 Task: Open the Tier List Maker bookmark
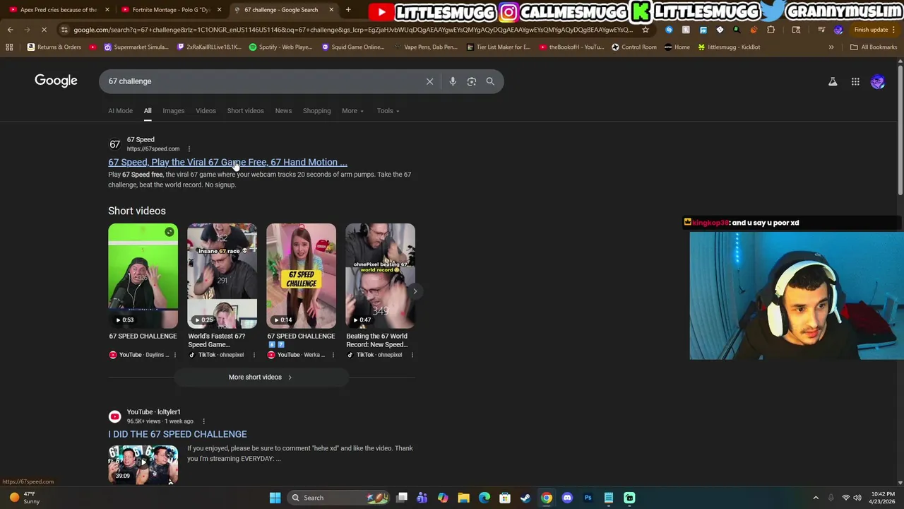coord(498,47)
